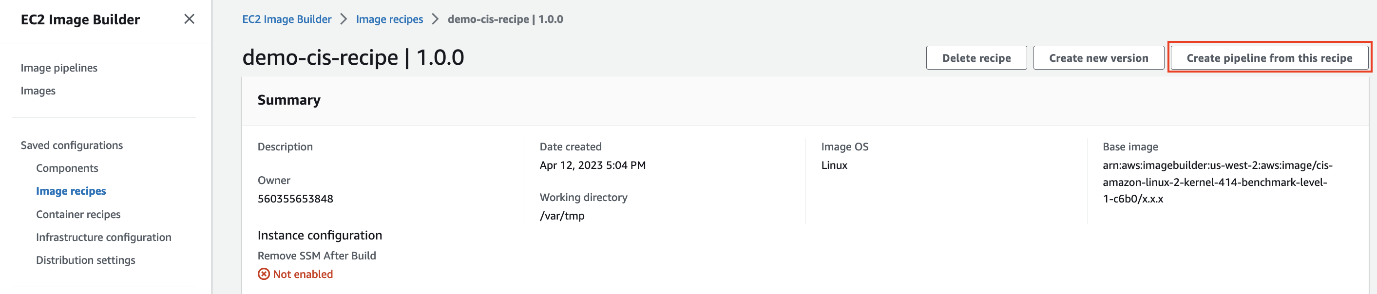Click the Instance configuration heading
Image resolution: width=1377 pixels, height=294 pixels.
(320, 235)
